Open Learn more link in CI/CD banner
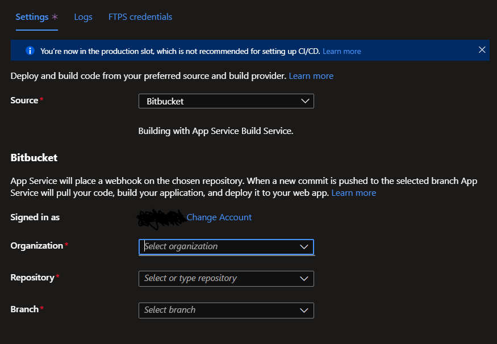Viewport: 497px width, 344px height. click(x=342, y=51)
